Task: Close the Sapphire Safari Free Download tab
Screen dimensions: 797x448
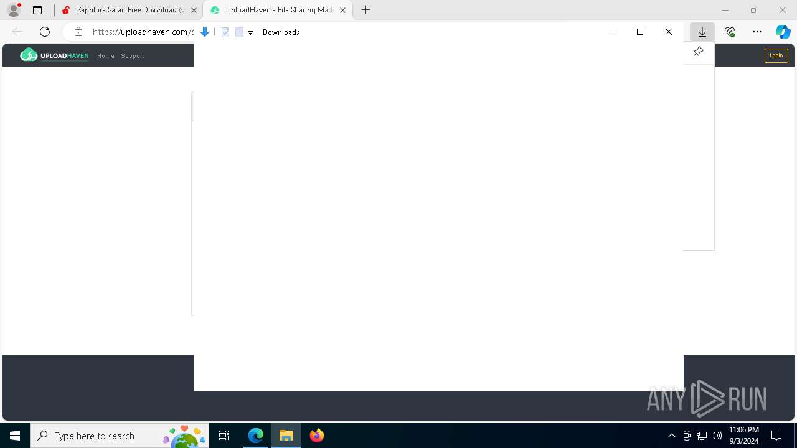Action: [x=194, y=10]
